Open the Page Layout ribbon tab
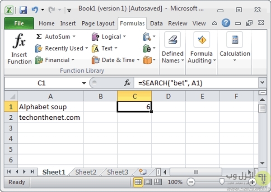271x192 pixels. coord(98,23)
